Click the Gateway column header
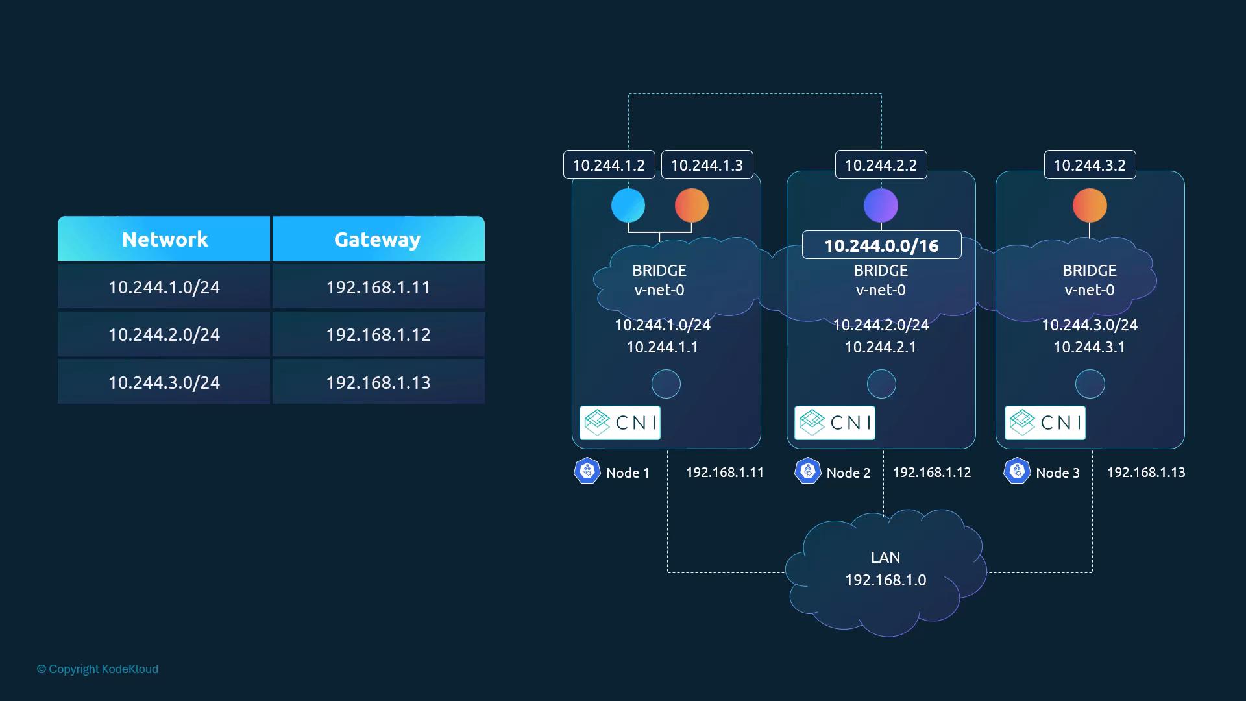 click(378, 239)
